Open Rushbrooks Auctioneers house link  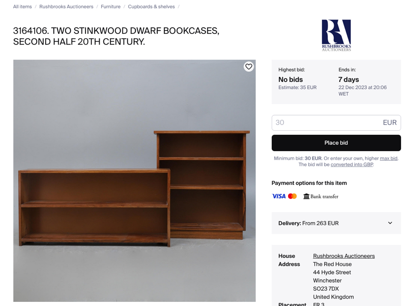(344, 256)
